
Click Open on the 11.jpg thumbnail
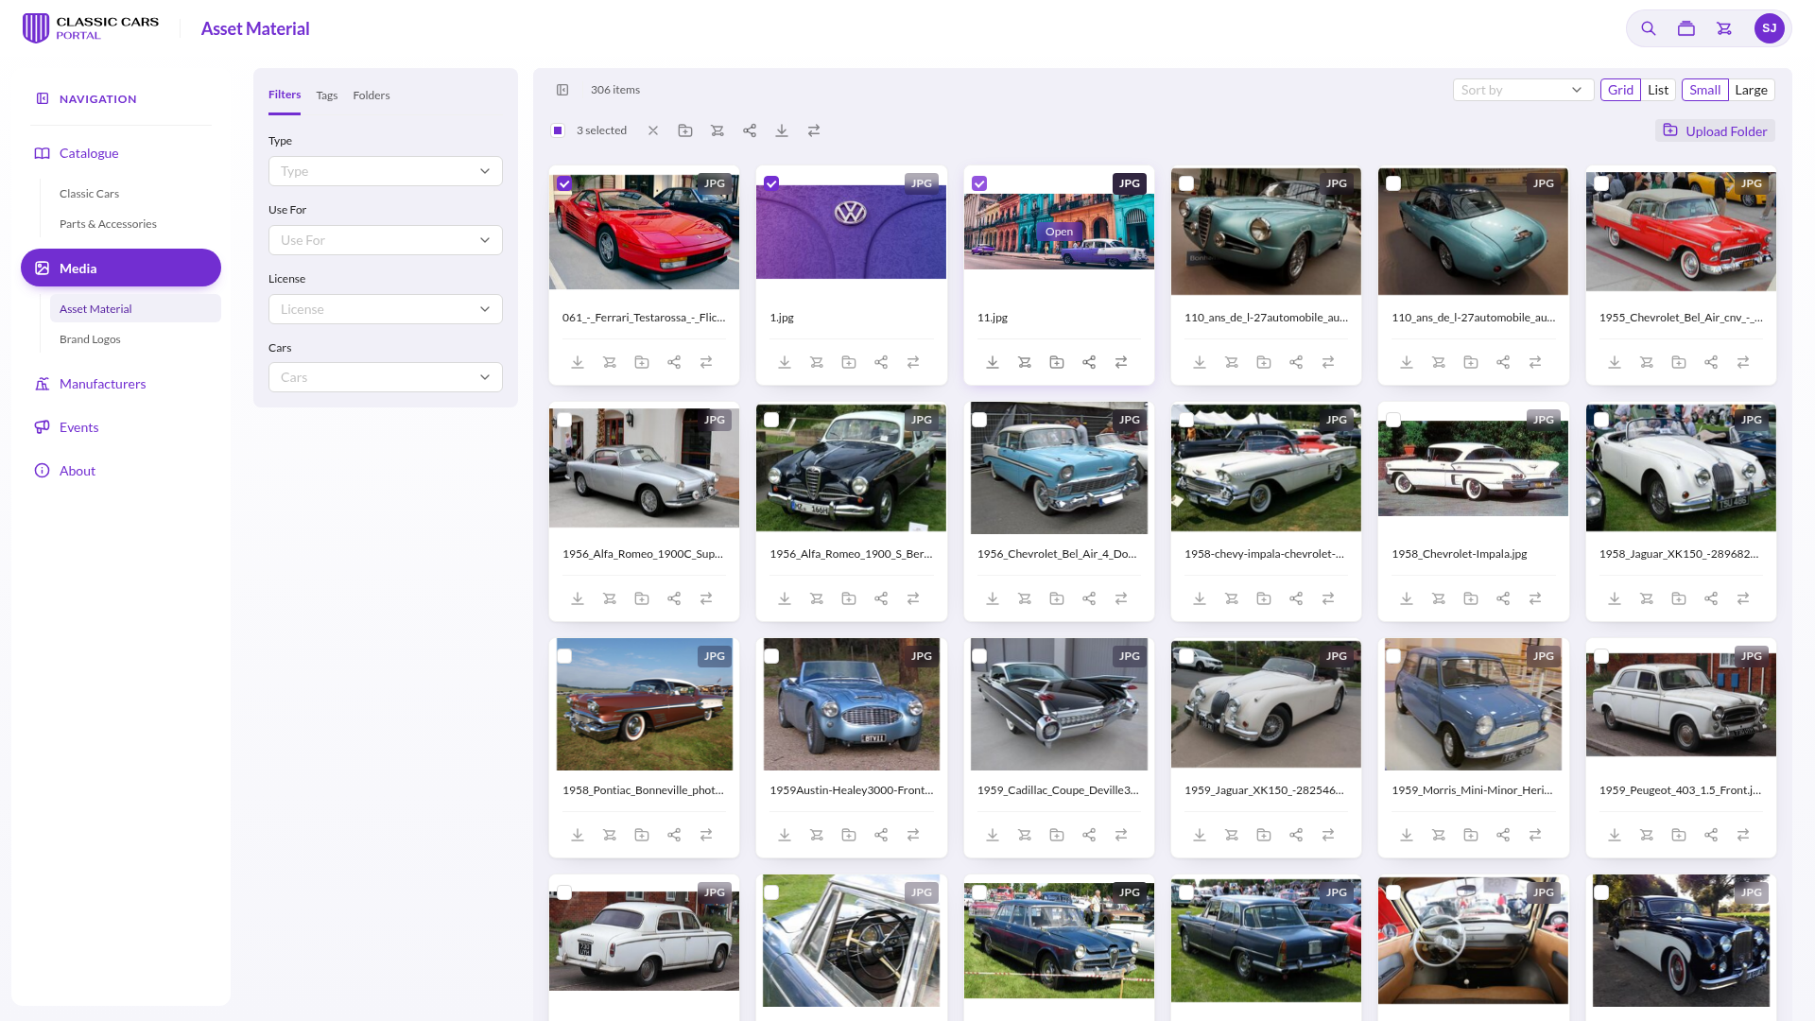(x=1059, y=232)
